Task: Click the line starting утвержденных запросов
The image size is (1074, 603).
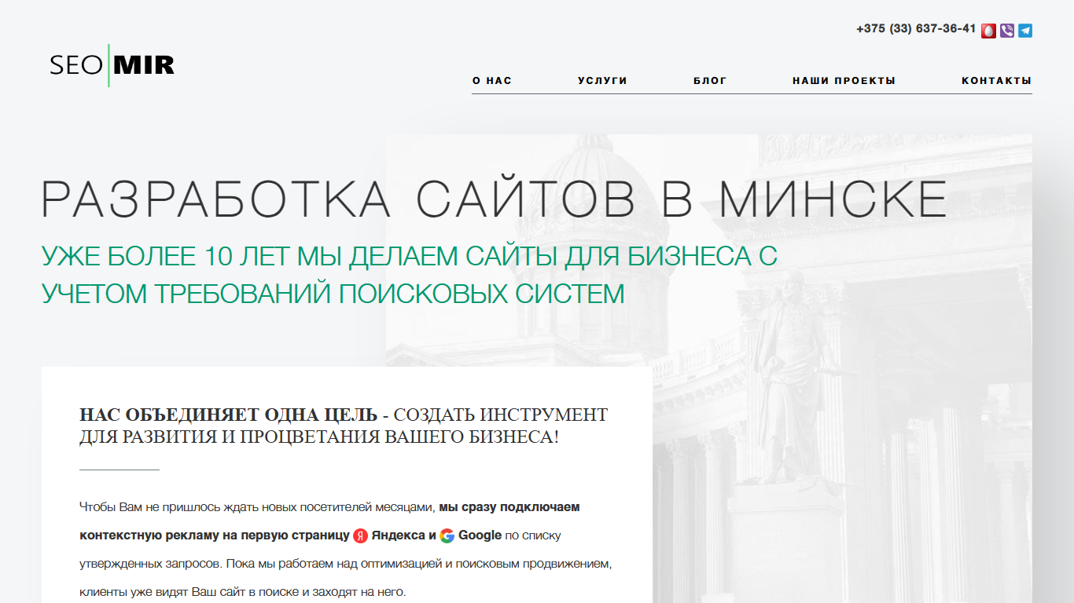Action: (345, 564)
